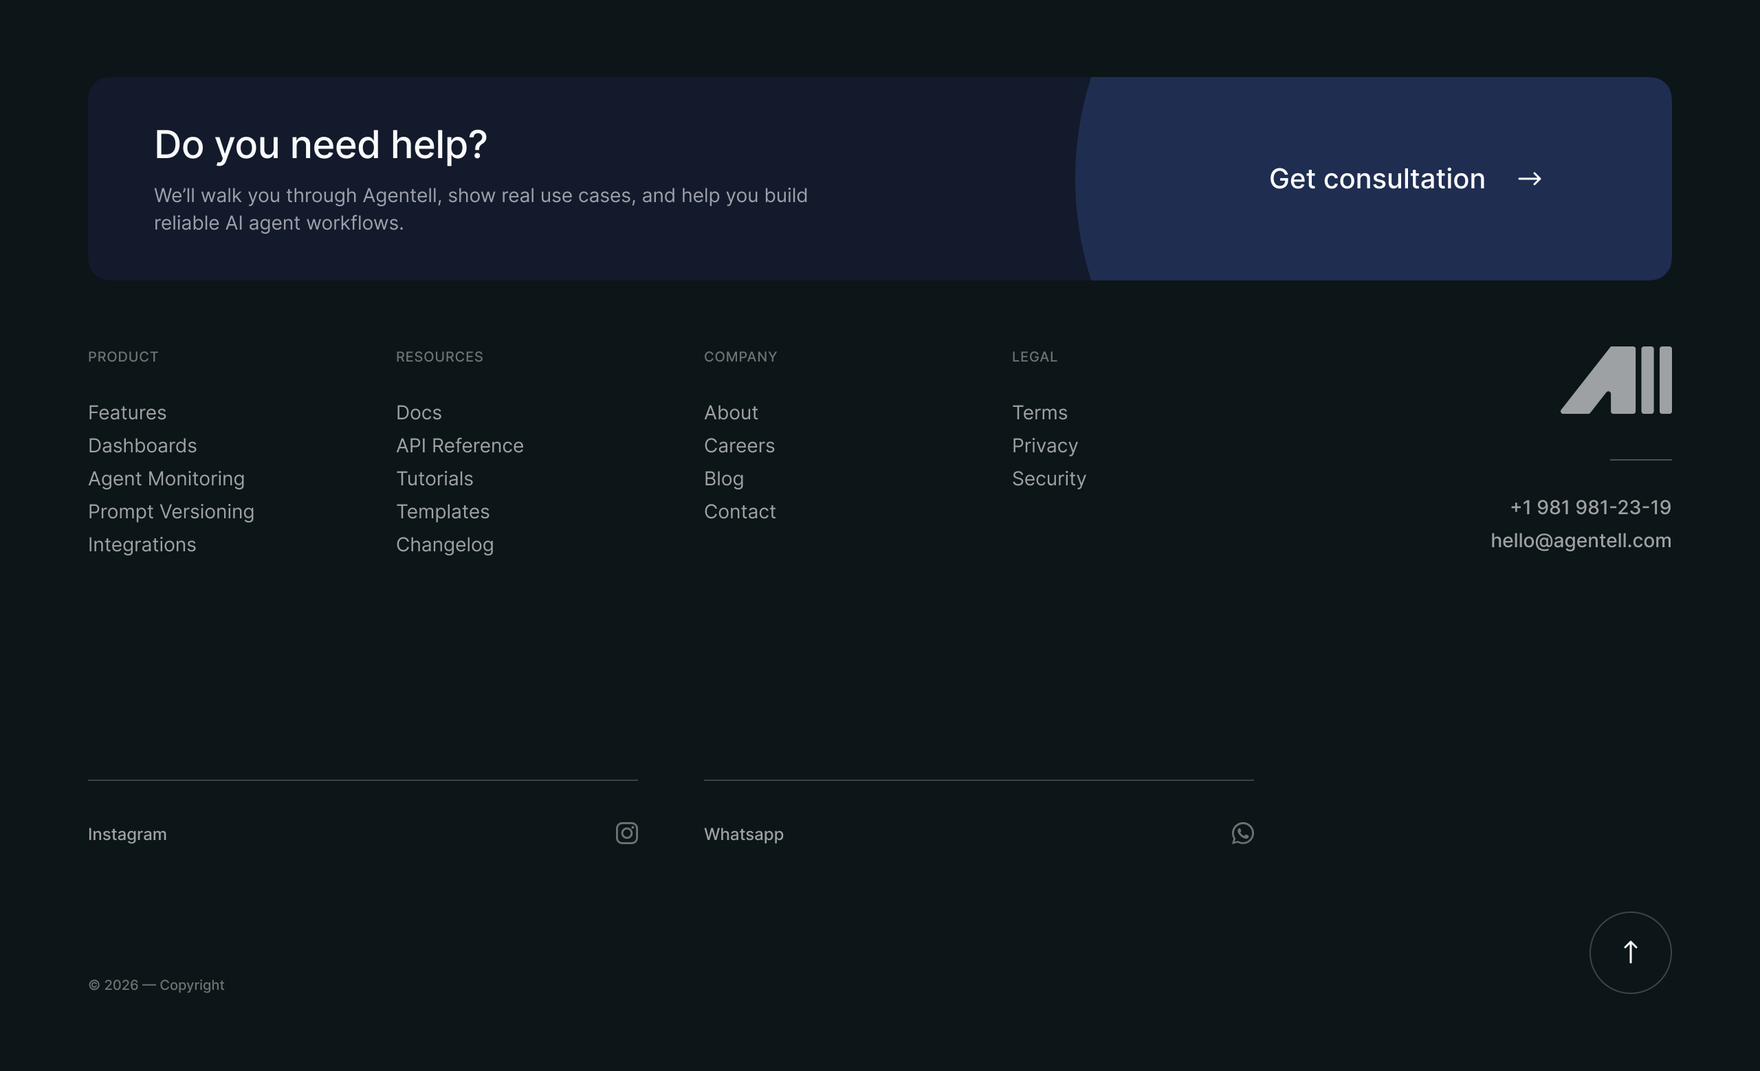The image size is (1760, 1071).
Task: Open the Changelog link
Action: [x=444, y=545]
